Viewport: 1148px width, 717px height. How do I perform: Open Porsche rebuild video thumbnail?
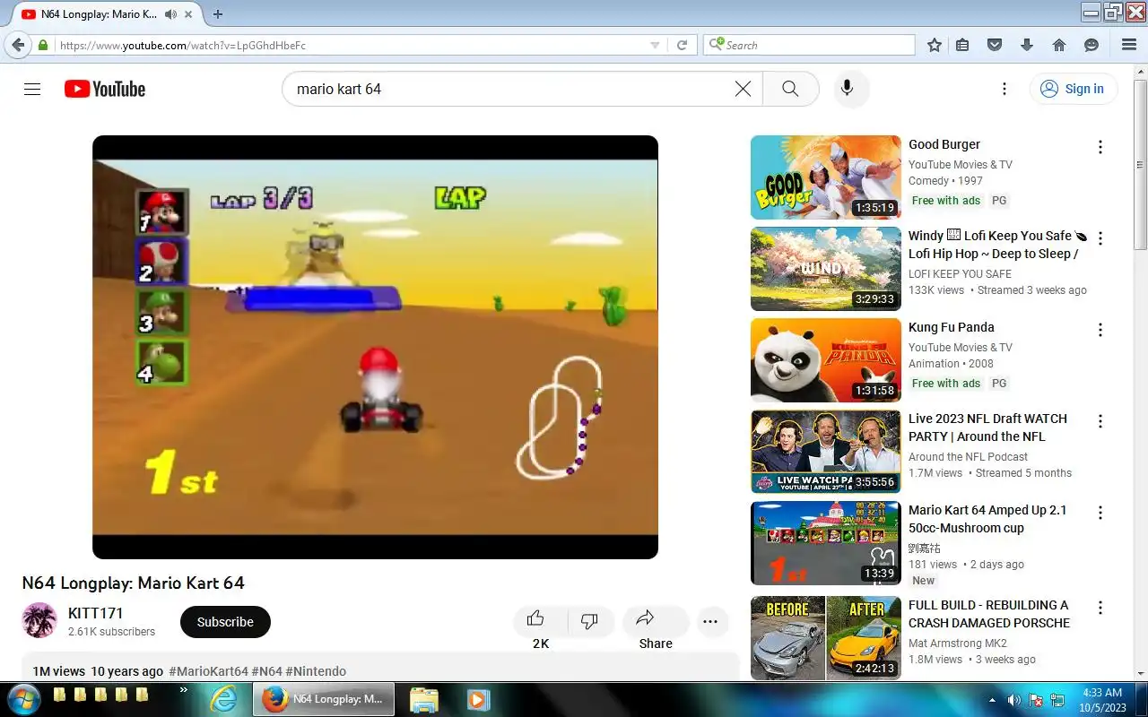click(826, 637)
